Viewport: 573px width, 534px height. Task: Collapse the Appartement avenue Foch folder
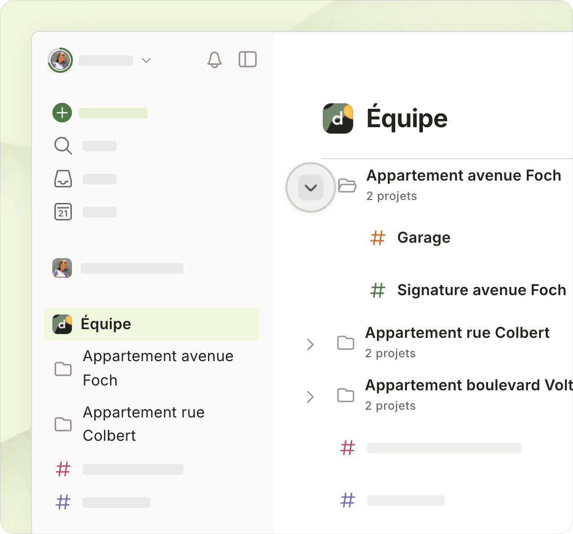tap(311, 187)
